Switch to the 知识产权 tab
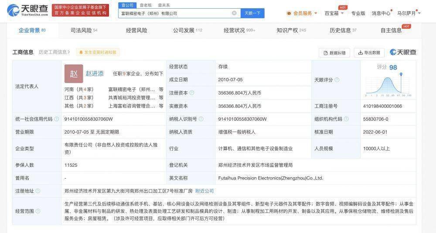Image resolution: width=436 pixels, height=233 pixels. click(291, 30)
